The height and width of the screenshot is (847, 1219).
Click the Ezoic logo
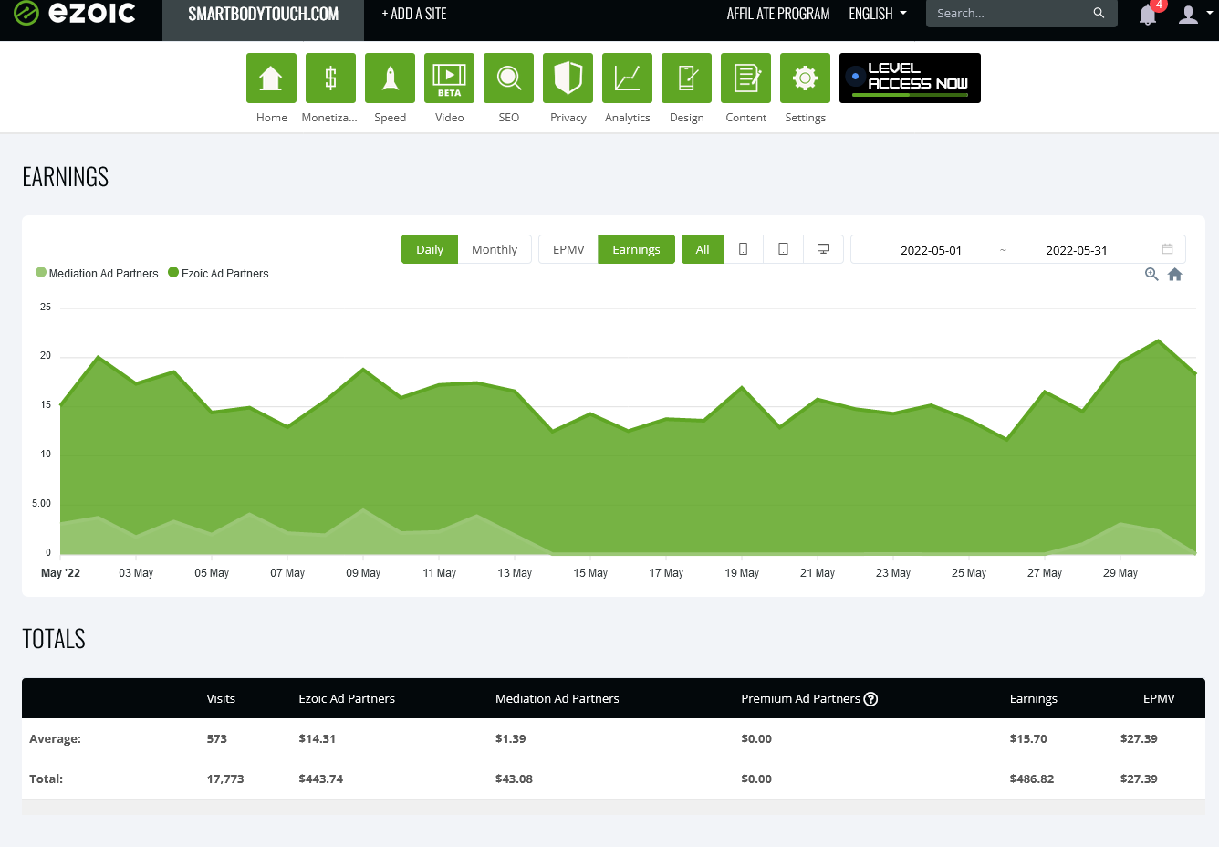(75, 13)
